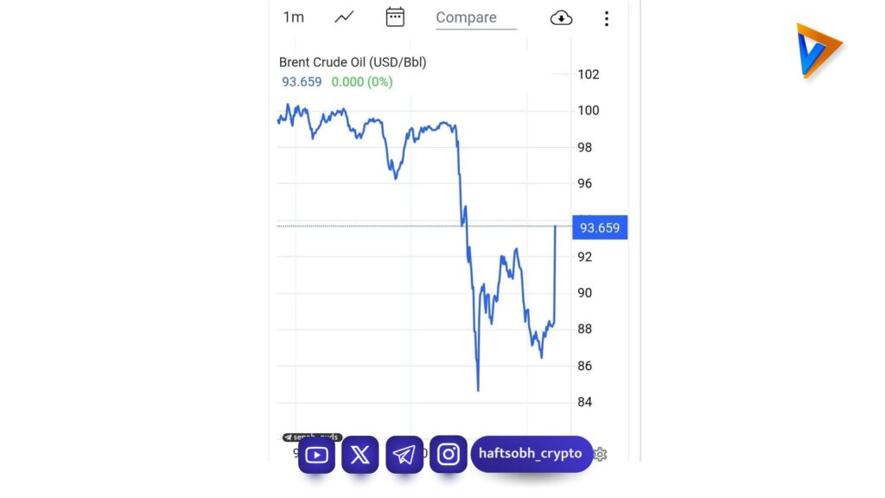885x498 pixels.
Task: Click the 100 price axis label
Action: [588, 111]
